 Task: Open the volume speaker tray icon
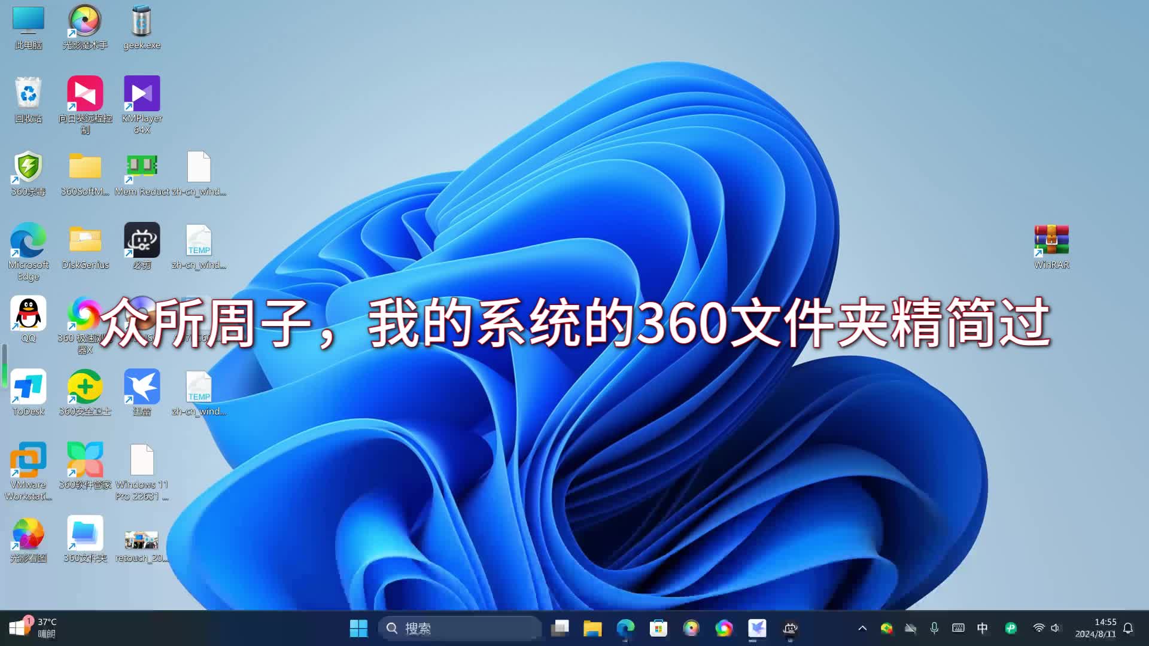pos(1055,628)
